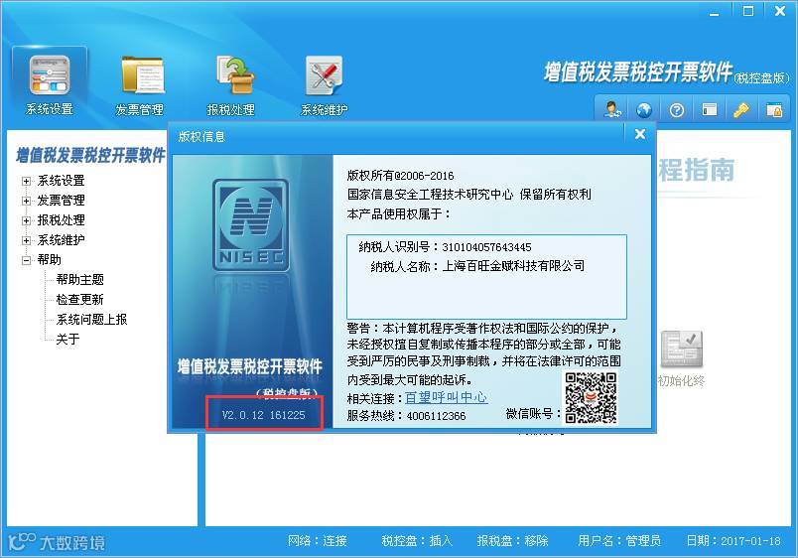Click the 报税盘：移除 status bar entry

[x=512, y=541]
